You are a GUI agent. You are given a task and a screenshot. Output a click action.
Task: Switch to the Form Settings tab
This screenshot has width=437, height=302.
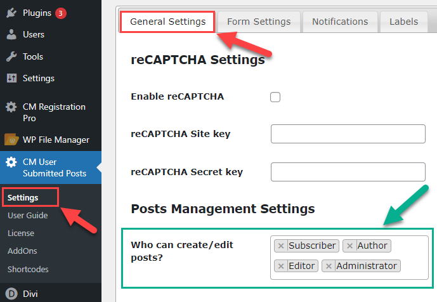pos(259,22)
